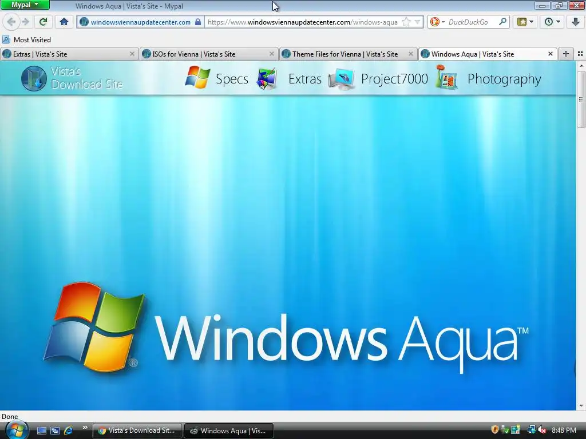
Task: Bookmark this page with the star
Action: pyautogui.click(x=406, y=22)
